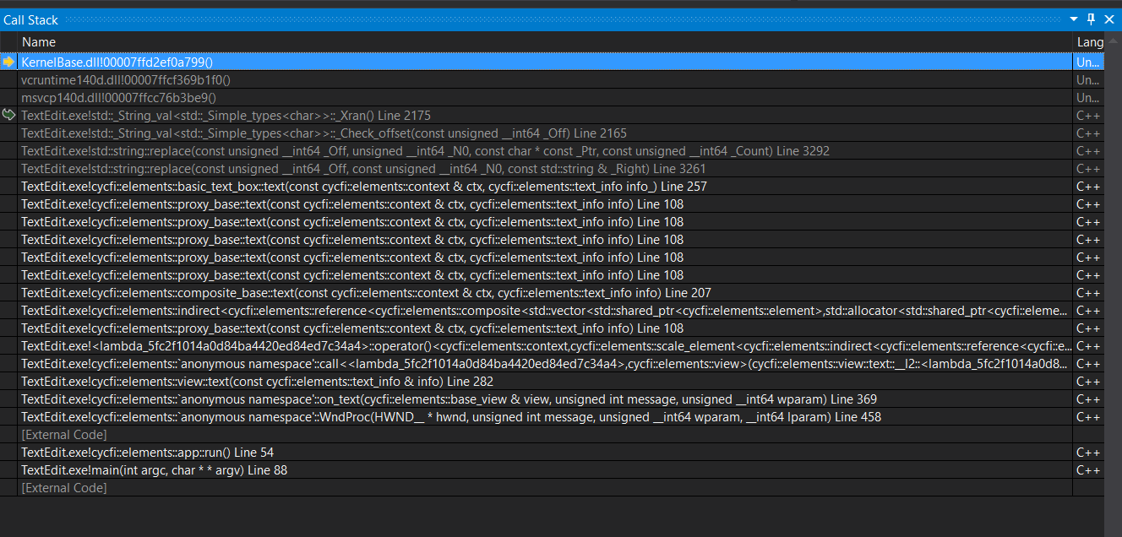The width and height of the screenshot is (1122, 537).
Task: Select the _Xran() Line 2175 frame
Action: coord(226,115)
